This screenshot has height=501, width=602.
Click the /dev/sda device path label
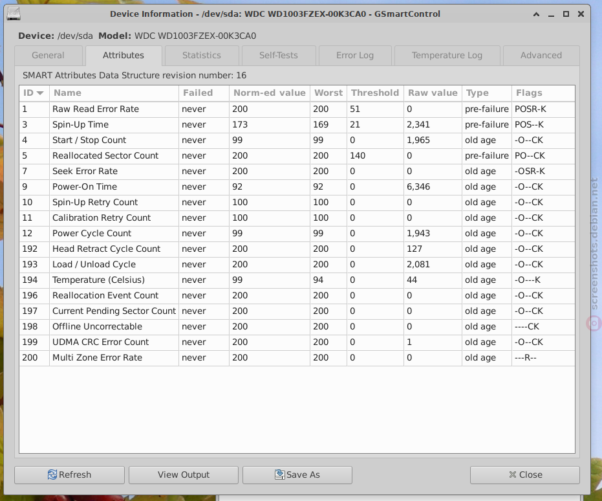[75, 36]
